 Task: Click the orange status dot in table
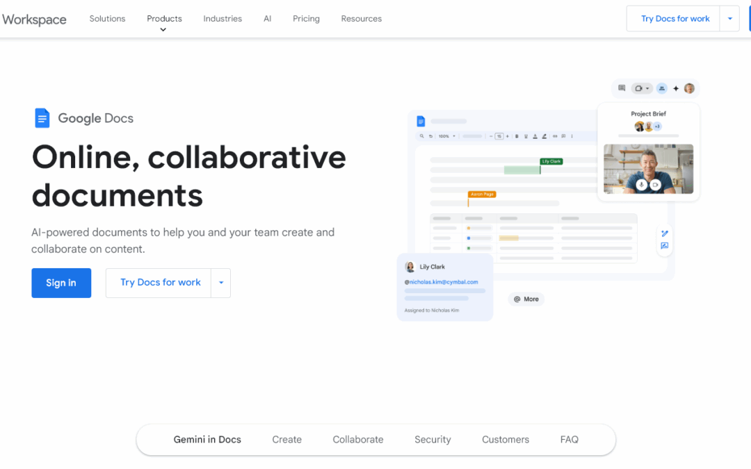click(x=469, y=228)
